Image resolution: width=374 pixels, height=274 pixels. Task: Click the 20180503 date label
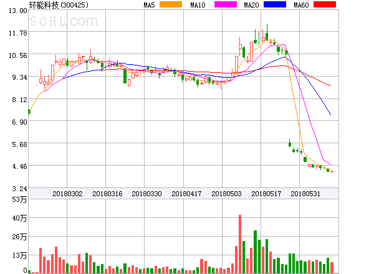coord(226,194)
